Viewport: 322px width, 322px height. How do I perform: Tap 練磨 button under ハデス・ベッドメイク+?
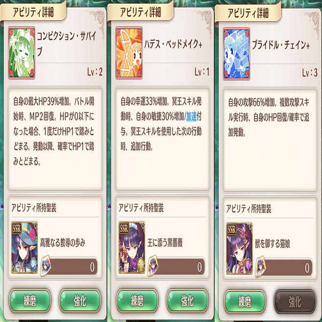(x=137, y=300)
